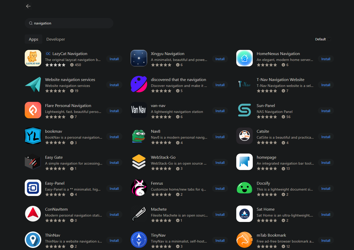Click the OC badge beside LazyCat Navigation
Image resolution: width=354 pixels, height=250 pixels.
pyautogui.click(x=48, y=53)
